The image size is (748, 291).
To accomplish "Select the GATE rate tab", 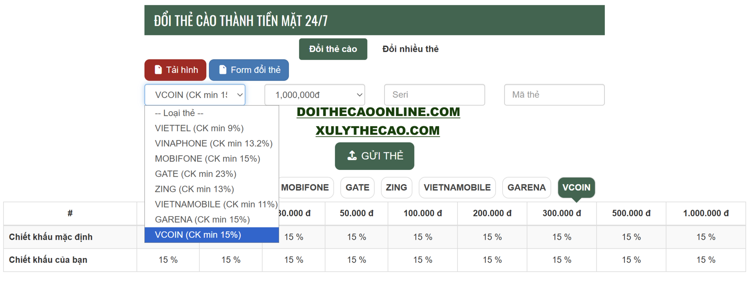I will click(x=357, y=187).
